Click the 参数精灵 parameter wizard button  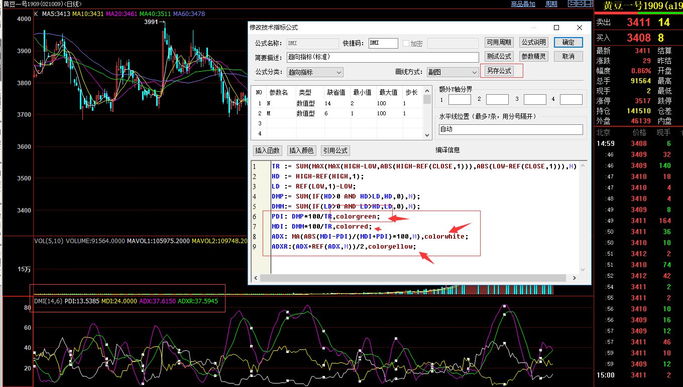[x=533, y=56]
